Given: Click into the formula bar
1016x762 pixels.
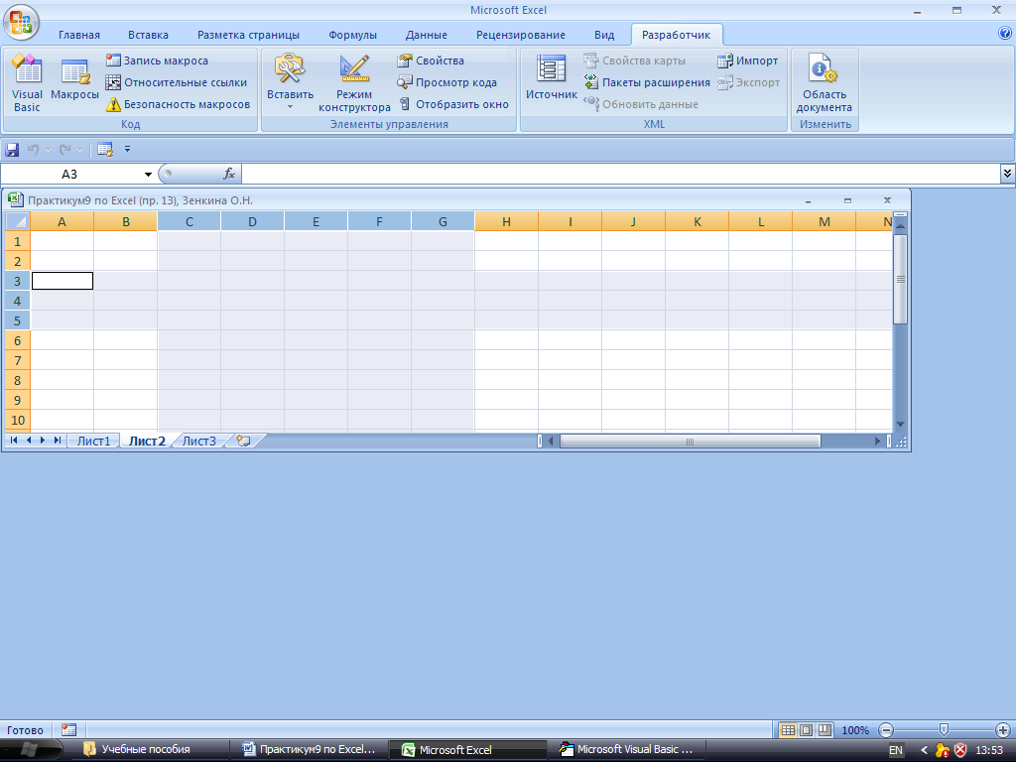Looking at the screenshot, I should pyautogui.click(x=621, y=174).
